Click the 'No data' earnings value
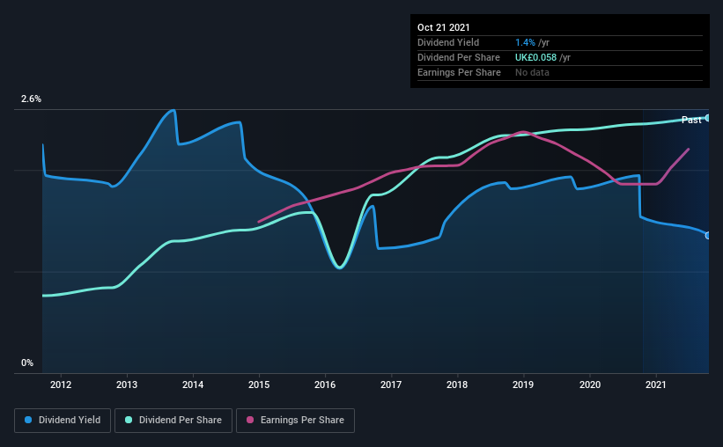 click(x=532, y=72)
